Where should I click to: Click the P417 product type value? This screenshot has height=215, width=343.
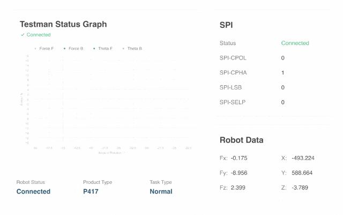click(91, 191)
